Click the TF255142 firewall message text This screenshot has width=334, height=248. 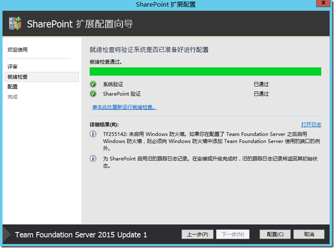[211, 141]
